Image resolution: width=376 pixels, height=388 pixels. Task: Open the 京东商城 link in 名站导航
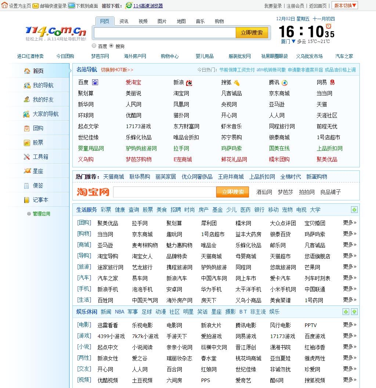click(x=279, y=93)
